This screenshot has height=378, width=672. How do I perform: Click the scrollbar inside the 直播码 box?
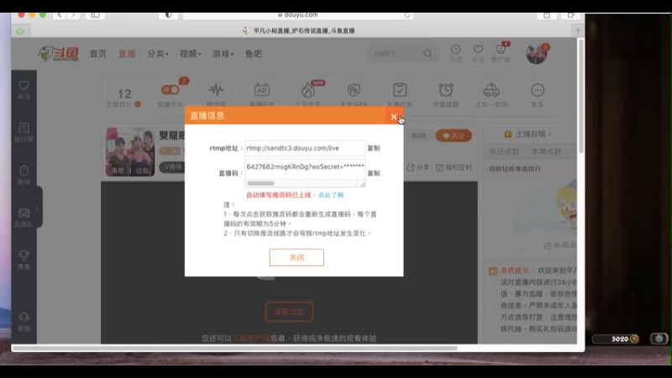click(x=260, y=183)
